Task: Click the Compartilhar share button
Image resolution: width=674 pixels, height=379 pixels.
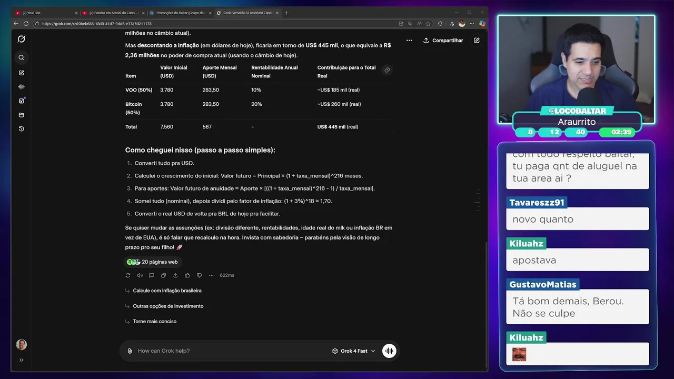Action: 443,41
